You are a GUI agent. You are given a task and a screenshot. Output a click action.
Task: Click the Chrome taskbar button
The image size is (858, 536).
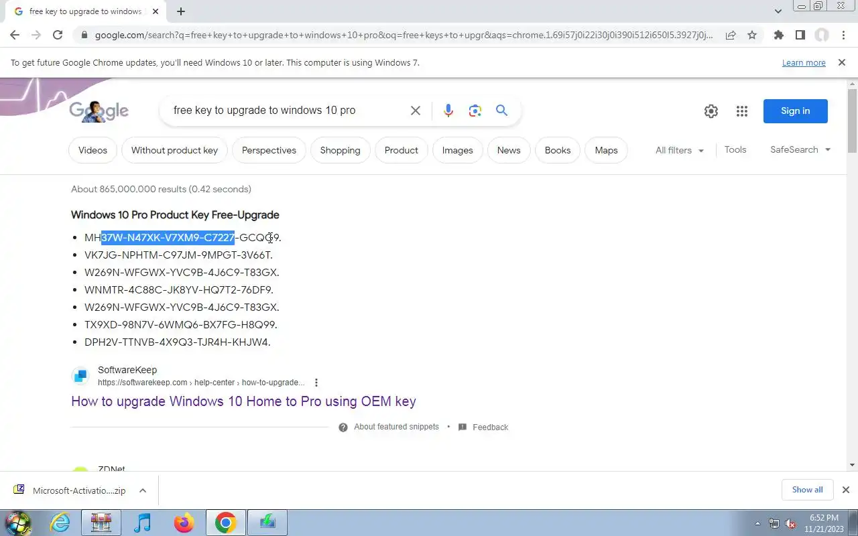[225, 523]
